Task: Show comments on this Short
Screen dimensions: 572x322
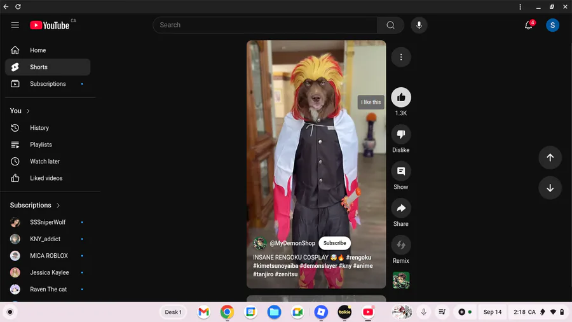Action: pos(401,171)
